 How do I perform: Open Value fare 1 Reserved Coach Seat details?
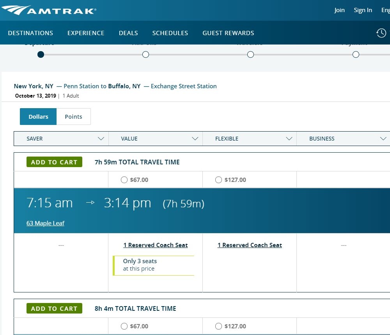[x=156, y=245]
